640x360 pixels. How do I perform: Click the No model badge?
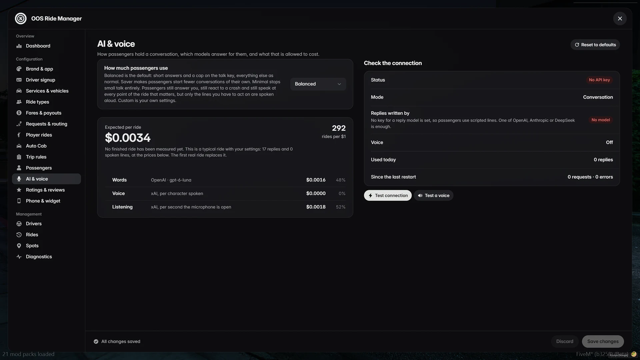coord(601,120)
